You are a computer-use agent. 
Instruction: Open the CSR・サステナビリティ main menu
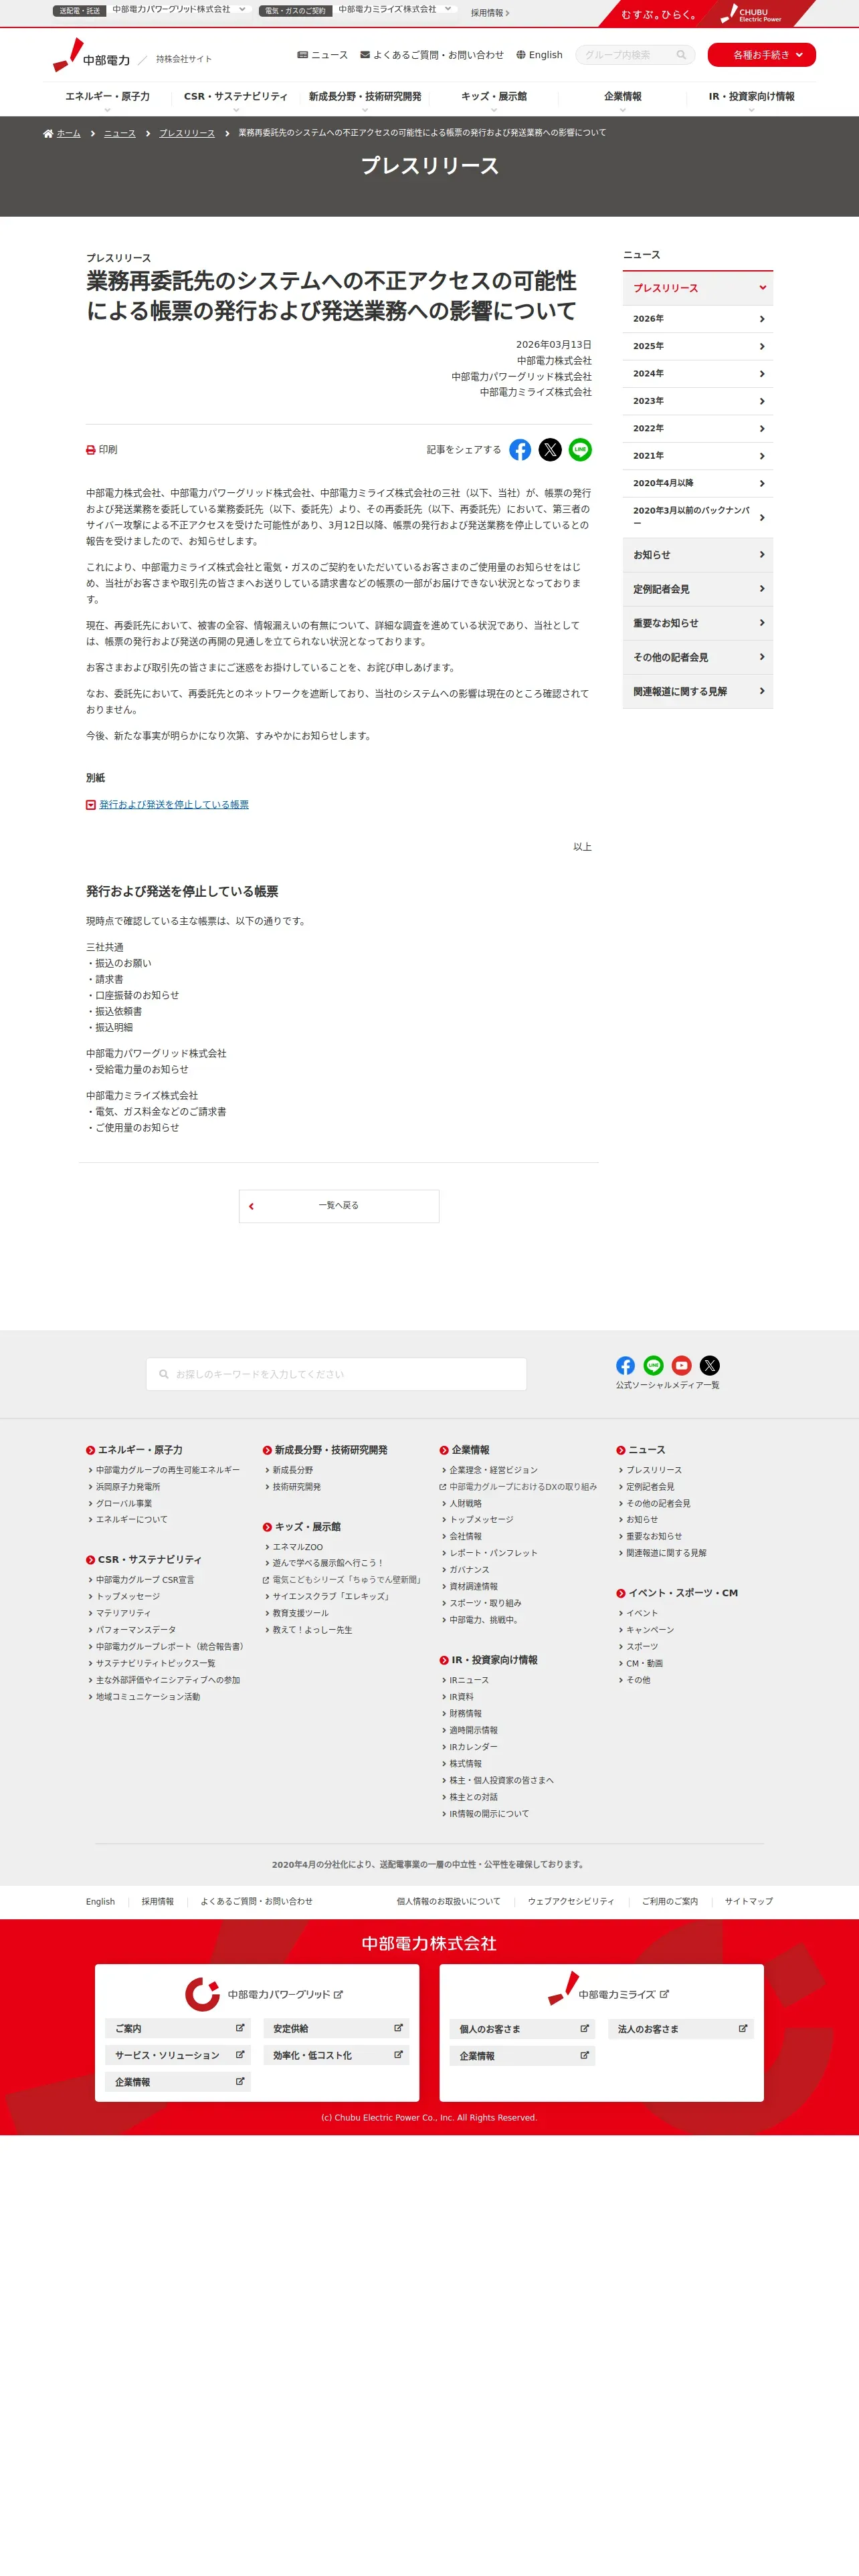[x=236, y=98]
